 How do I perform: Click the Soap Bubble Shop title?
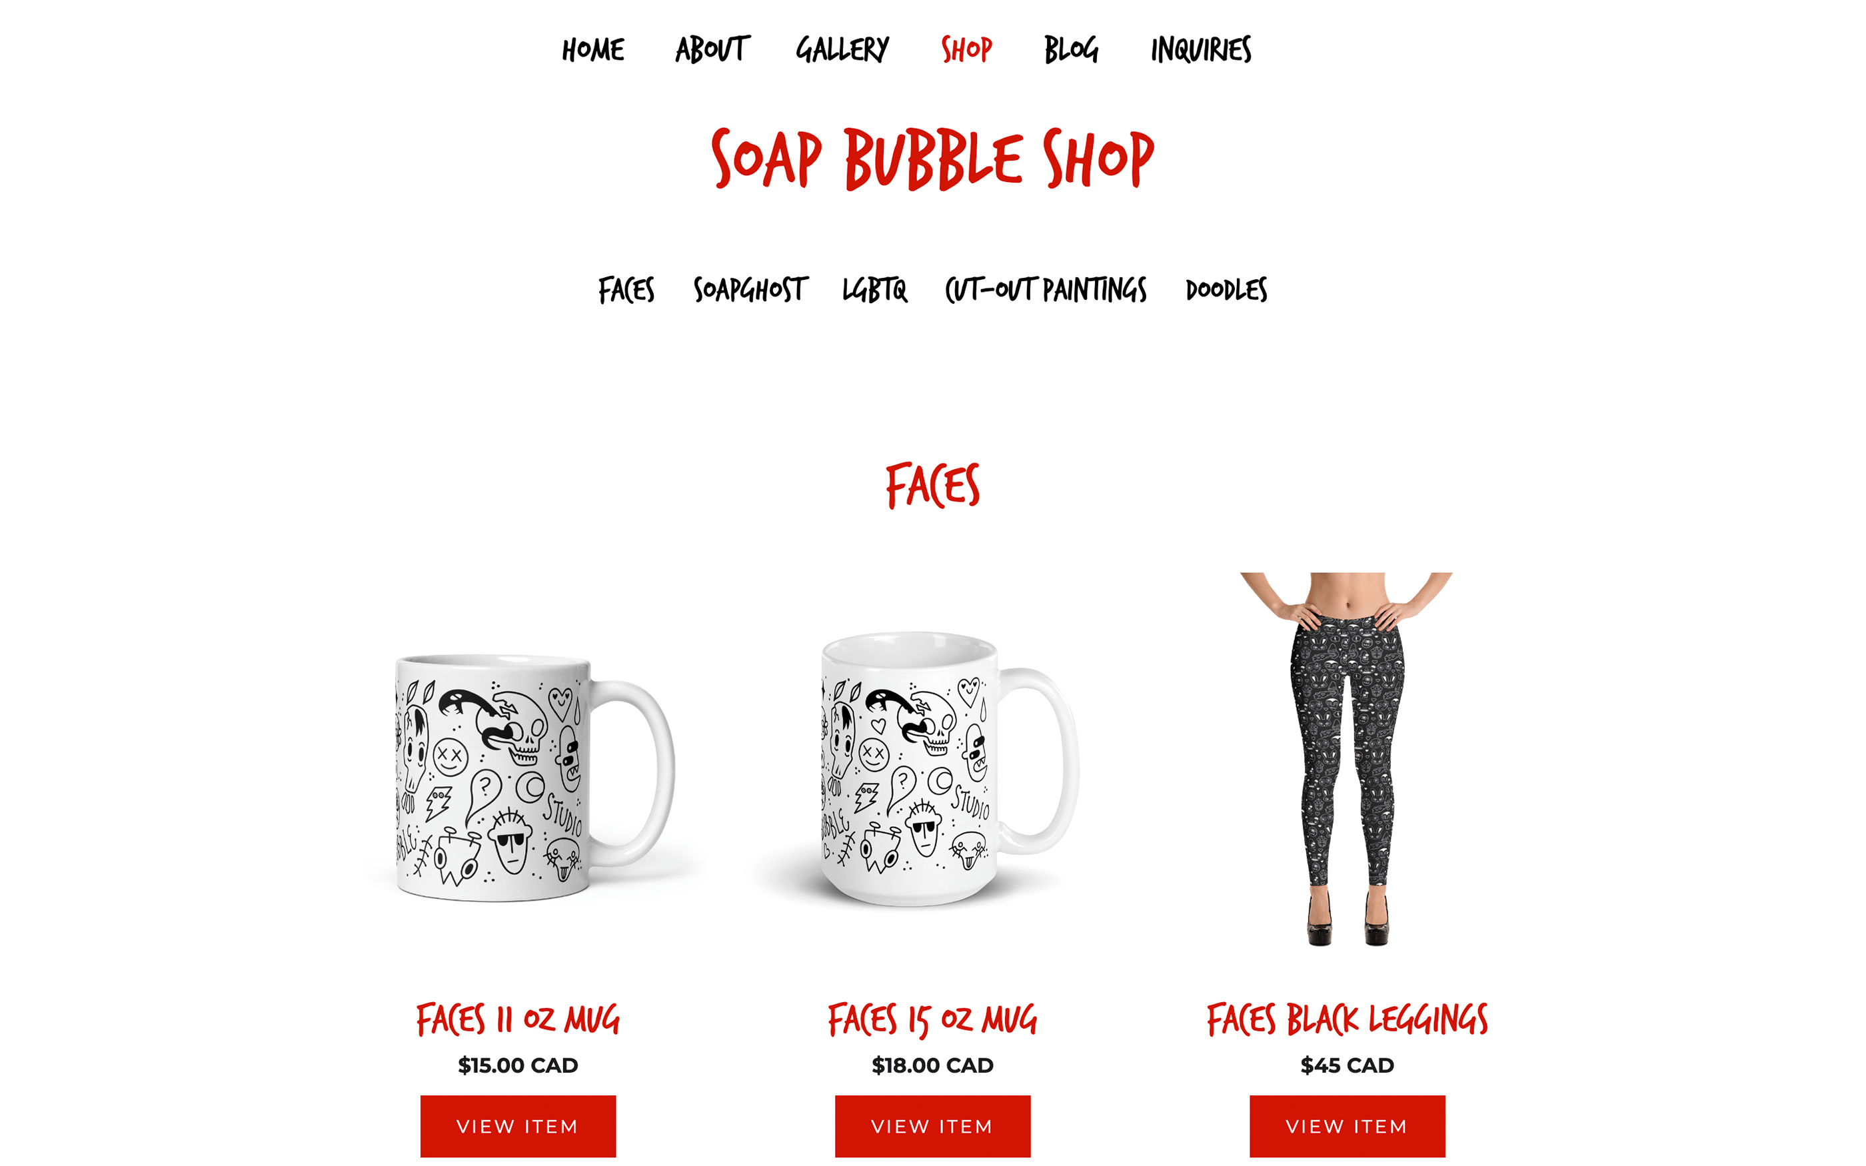tap(932, 158)
